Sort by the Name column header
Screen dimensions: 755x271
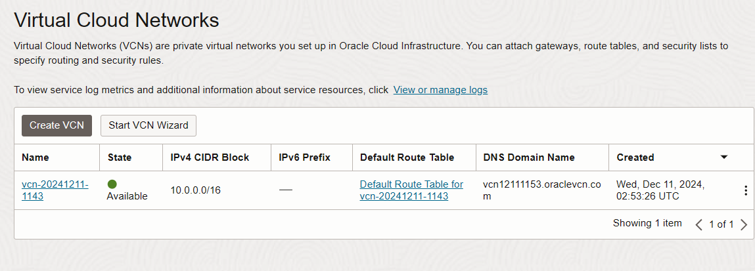pyautogui.click(x=35, y=157)
